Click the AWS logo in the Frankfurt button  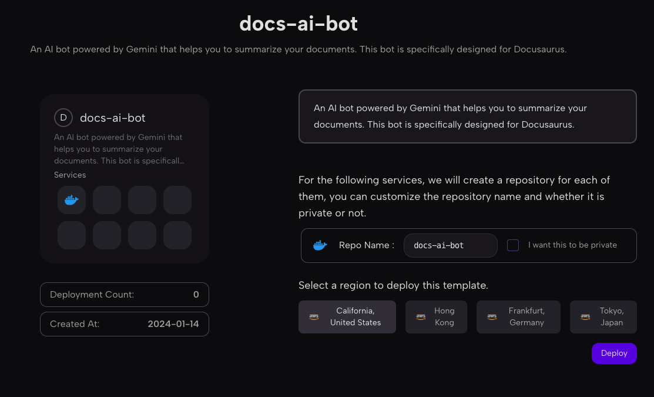coord(492,317)
